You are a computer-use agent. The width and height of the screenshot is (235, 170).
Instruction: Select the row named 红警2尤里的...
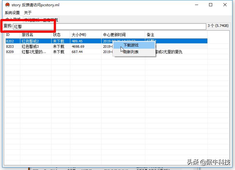107,52
